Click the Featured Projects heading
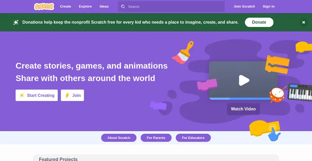Image resolution: width=312 pixels, height=161 pixels. point(58,159)
